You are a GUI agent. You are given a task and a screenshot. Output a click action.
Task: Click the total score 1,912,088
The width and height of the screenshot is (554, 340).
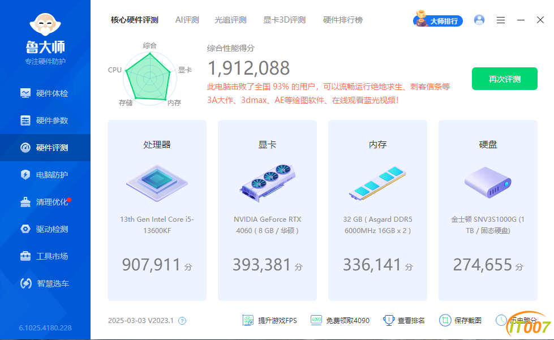pos(249,68)
